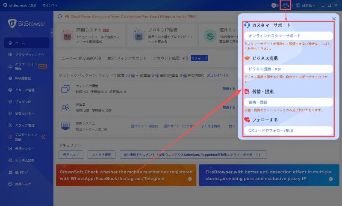Image resolution: width=342 pixels, height=206 pixels.
Task: Open プロモーション報酬 in the sidebar
Action: tap(27, 137)
